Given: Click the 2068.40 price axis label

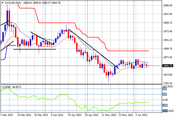Looking at the screenshot, I should tap(168, 5).
